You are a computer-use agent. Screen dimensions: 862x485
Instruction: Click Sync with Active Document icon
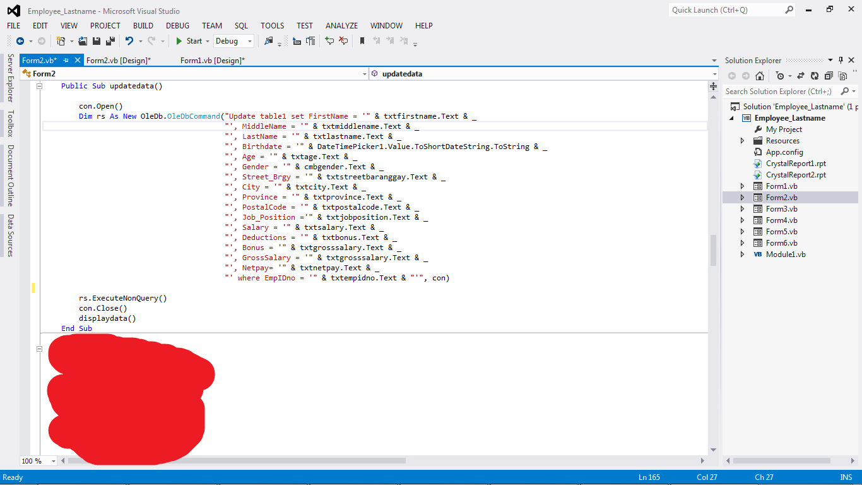click(x=801, y=76)
